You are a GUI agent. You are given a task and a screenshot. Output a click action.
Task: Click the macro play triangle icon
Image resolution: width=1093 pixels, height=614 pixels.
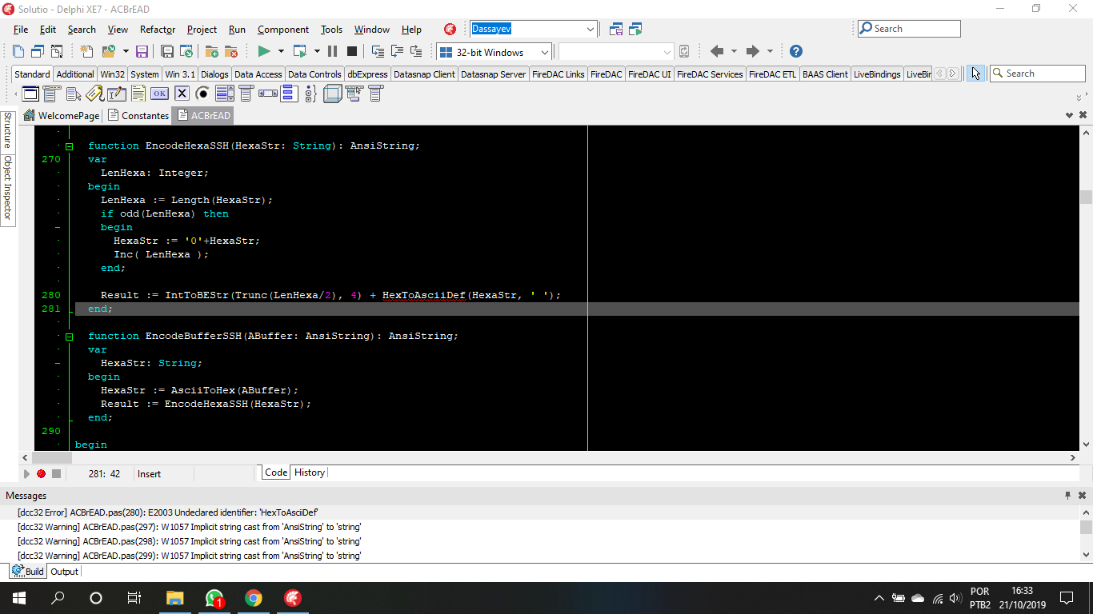point(26,473)
